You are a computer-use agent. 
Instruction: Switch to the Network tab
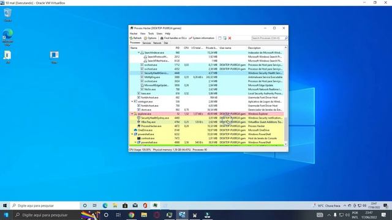pyautogui.click(x=157, y=43)
